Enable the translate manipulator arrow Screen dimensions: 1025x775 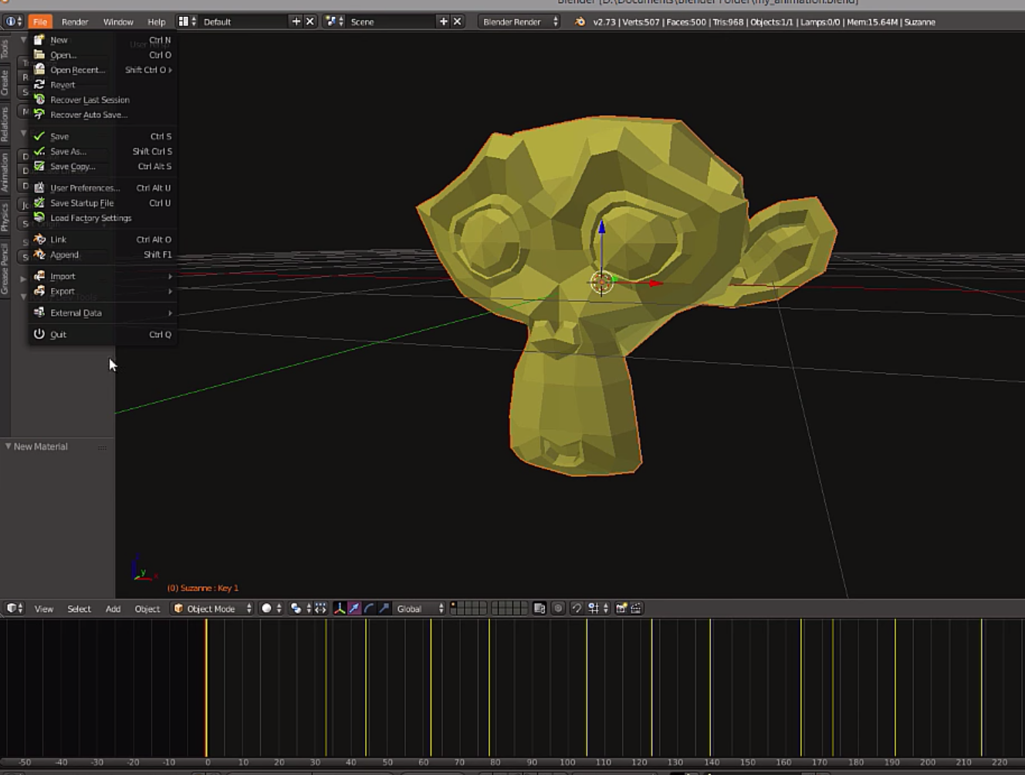click(x=354, y=608)
